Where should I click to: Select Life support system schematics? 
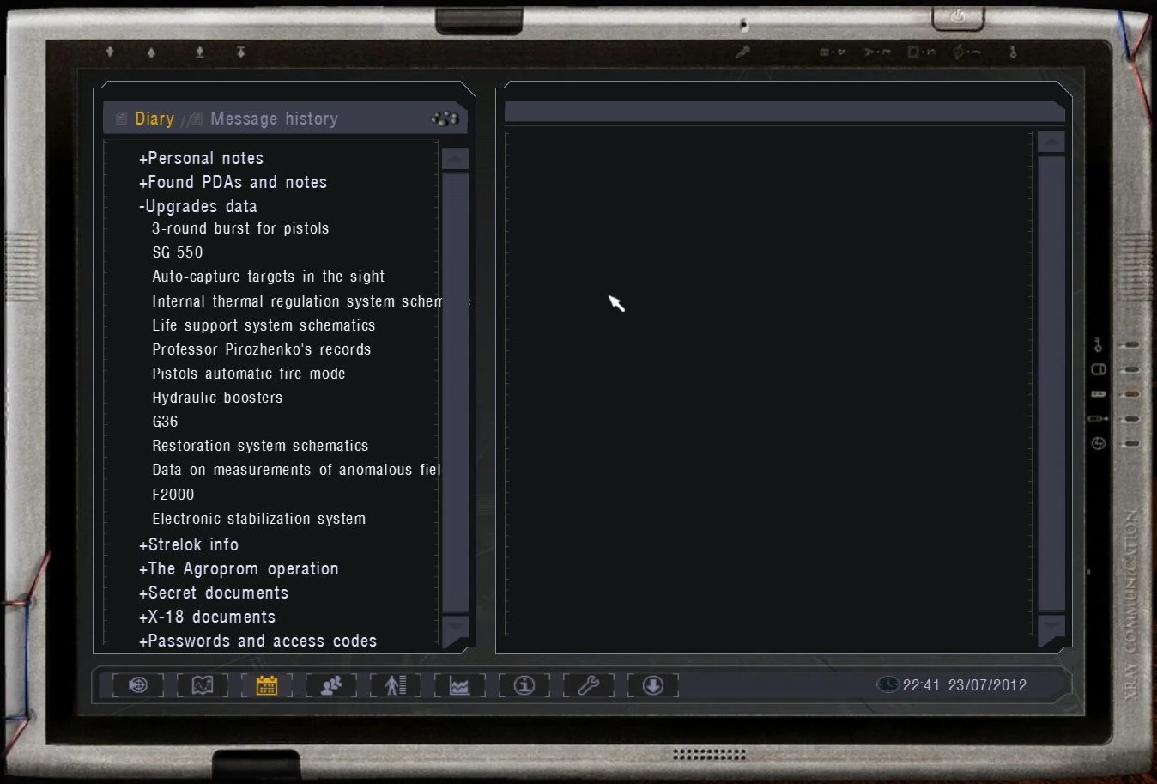(264, 325)
